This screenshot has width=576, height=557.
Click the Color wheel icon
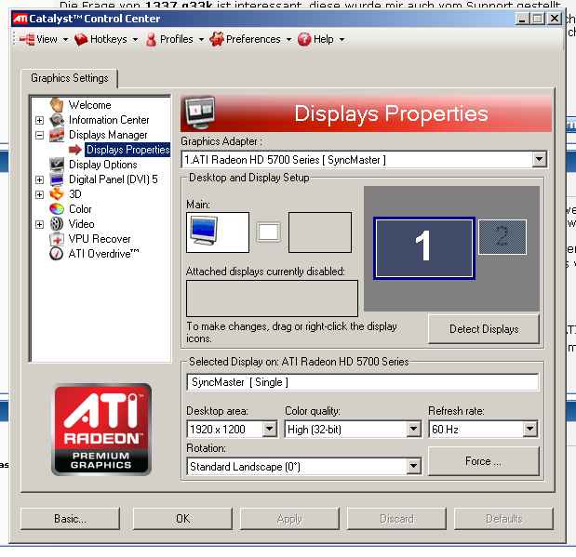pyautogui.click(x=57, y=209)
